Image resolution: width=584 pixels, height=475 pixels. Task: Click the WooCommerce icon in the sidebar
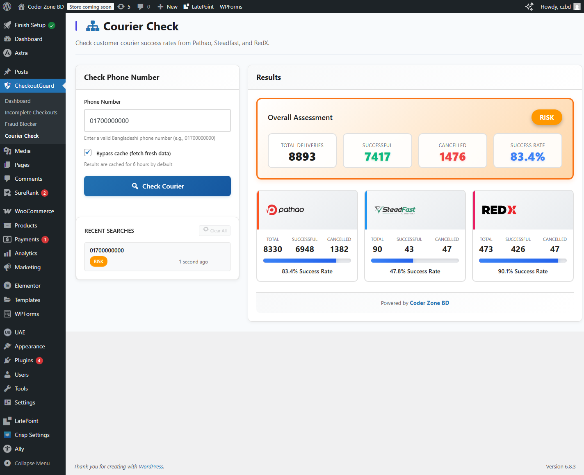pyautogui.click(x=8, y=211)
